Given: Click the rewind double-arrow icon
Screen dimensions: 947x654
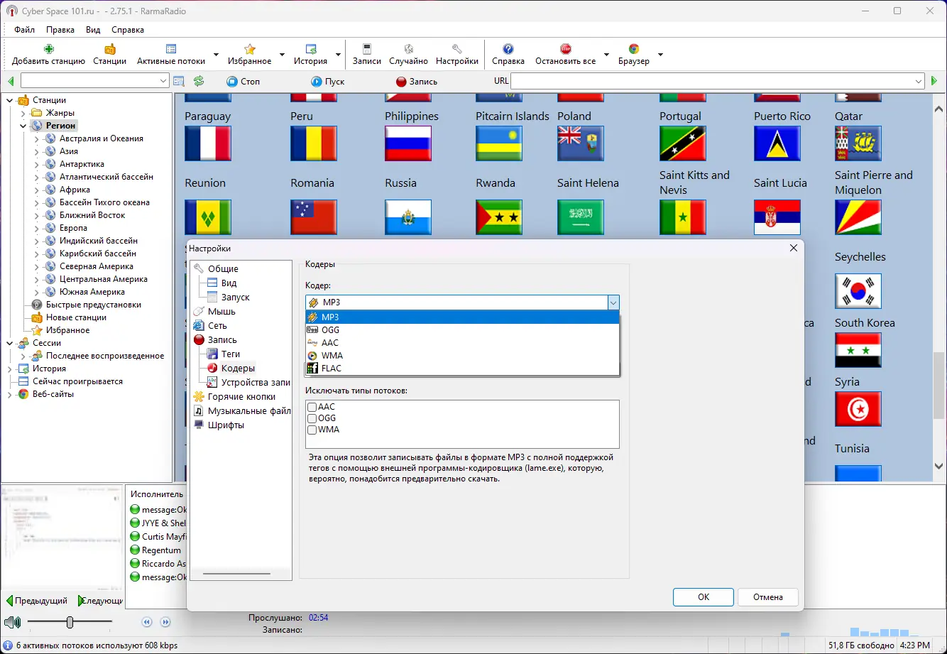Looking at the screenshot, I should tap(147, 622).
